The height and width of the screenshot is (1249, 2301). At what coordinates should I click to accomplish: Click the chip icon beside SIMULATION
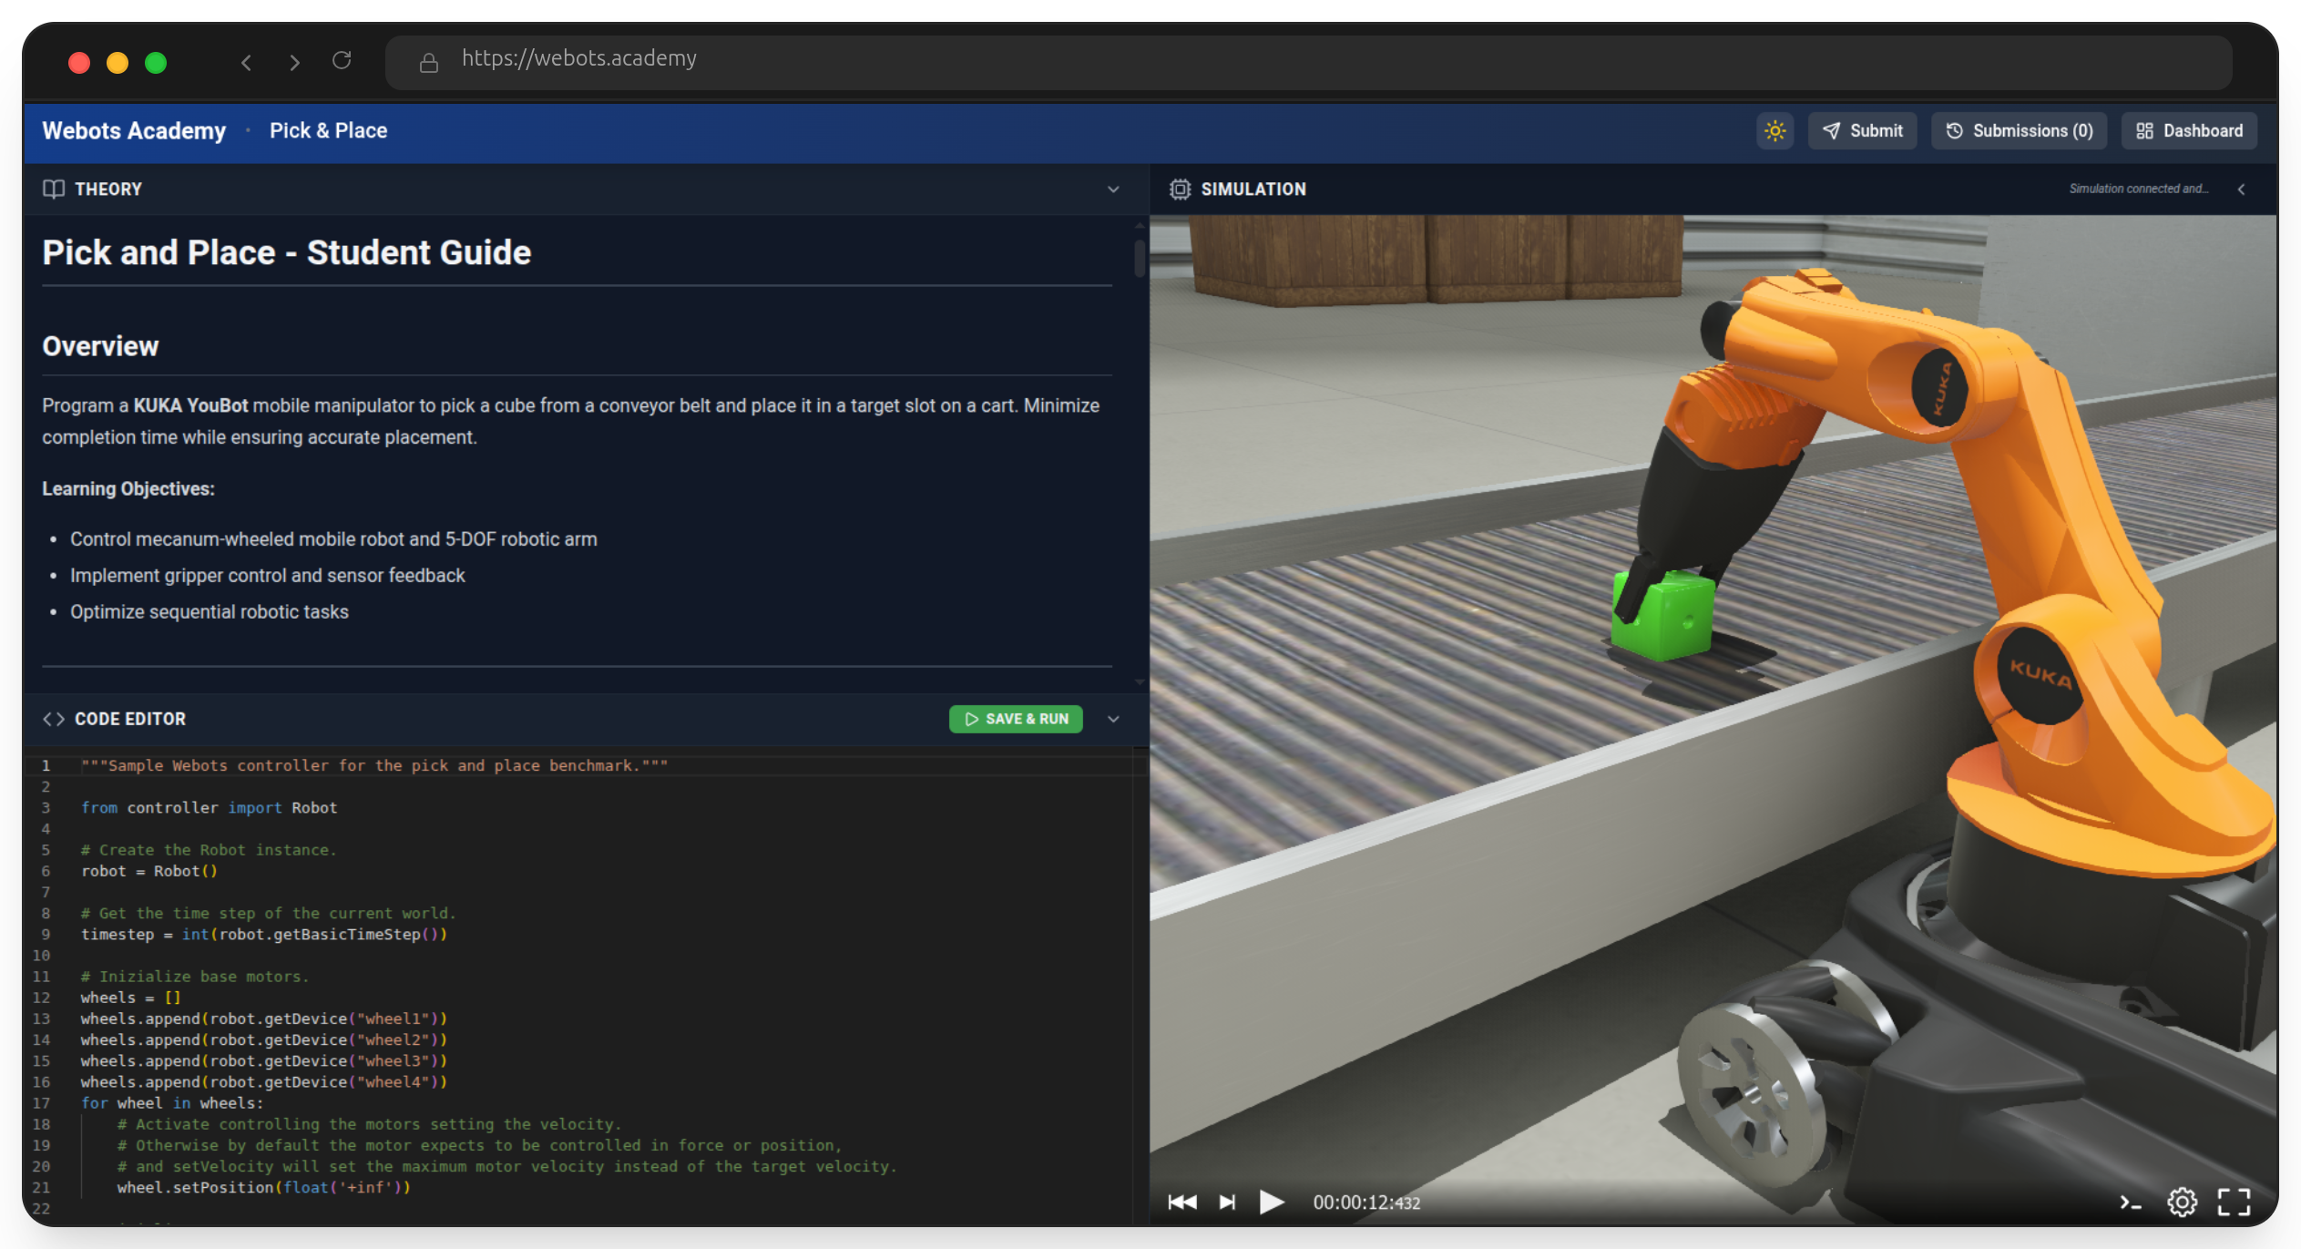click(1180, 189)
